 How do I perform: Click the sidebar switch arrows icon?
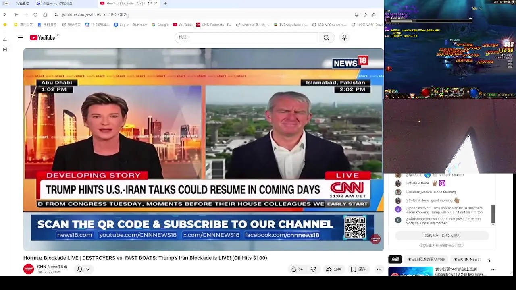5,39
